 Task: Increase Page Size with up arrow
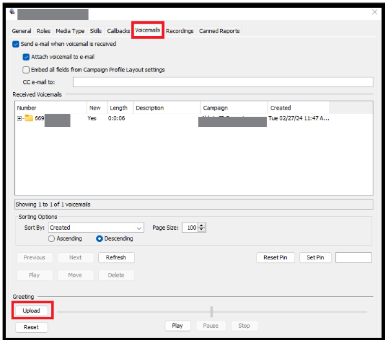[x=202, y=225]
